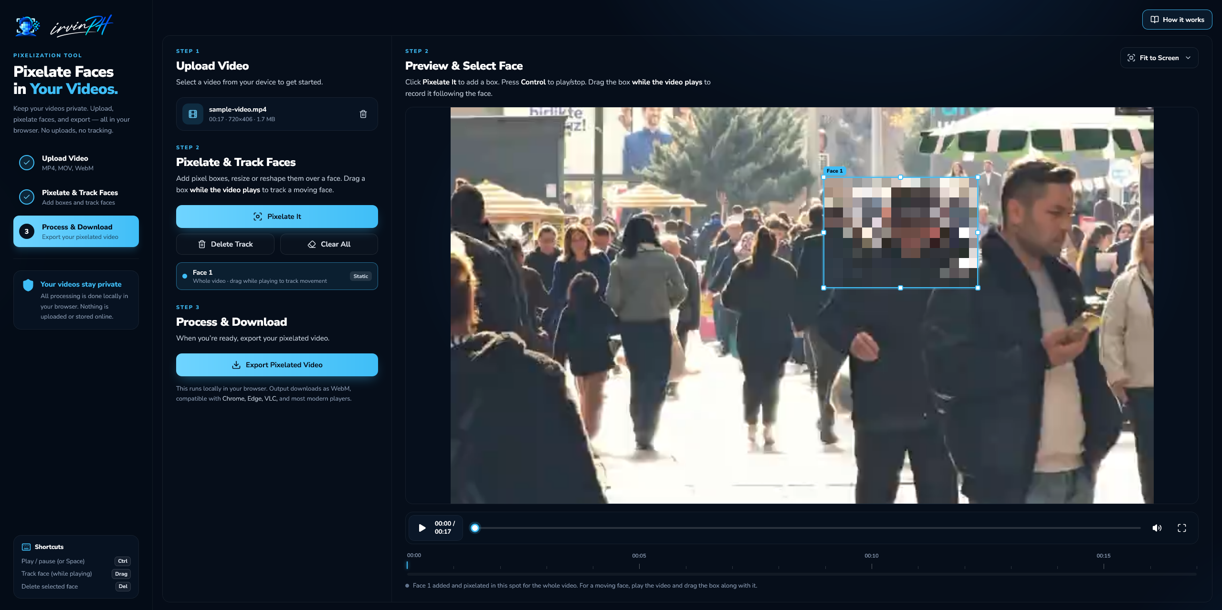Click the Face 1 added status message

(x=585, y=586)
